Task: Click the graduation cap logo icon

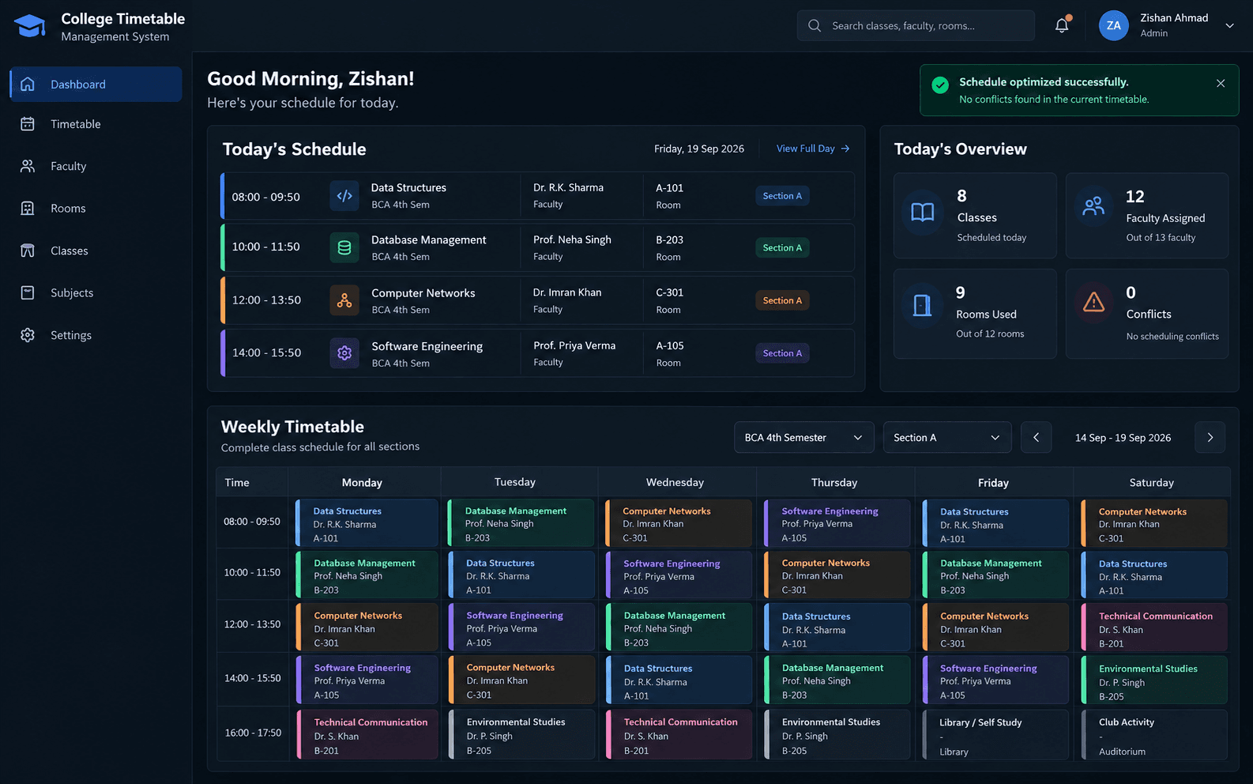Action: (x=30, y=26)
